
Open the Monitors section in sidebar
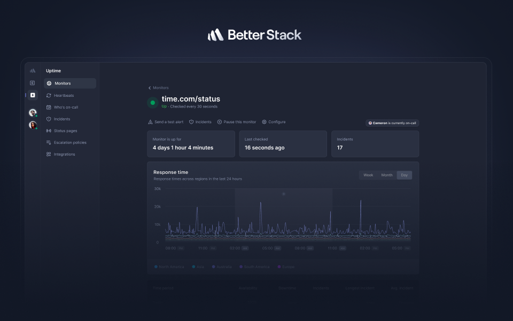[x=69, y=83]
